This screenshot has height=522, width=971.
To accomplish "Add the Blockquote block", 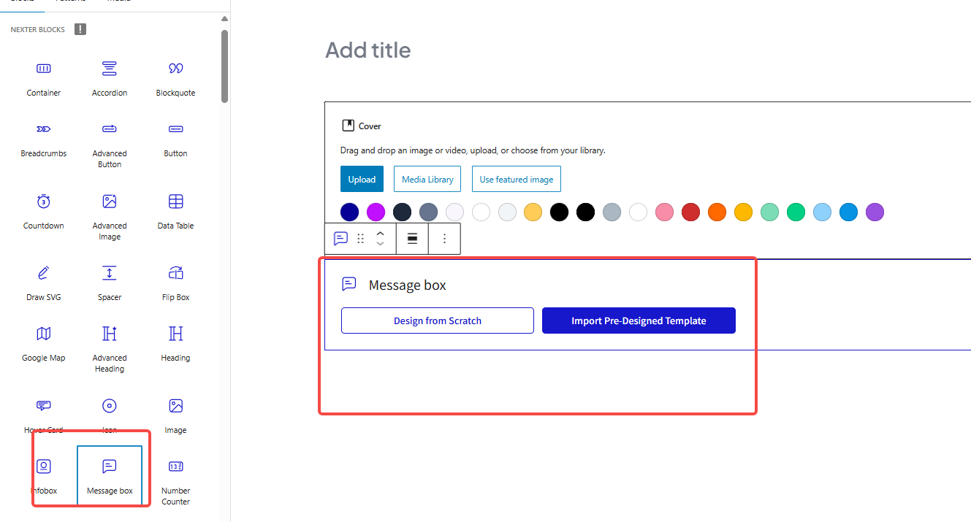I will 175,77.
